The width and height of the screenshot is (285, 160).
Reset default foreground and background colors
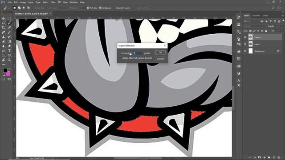click(4, 75)
